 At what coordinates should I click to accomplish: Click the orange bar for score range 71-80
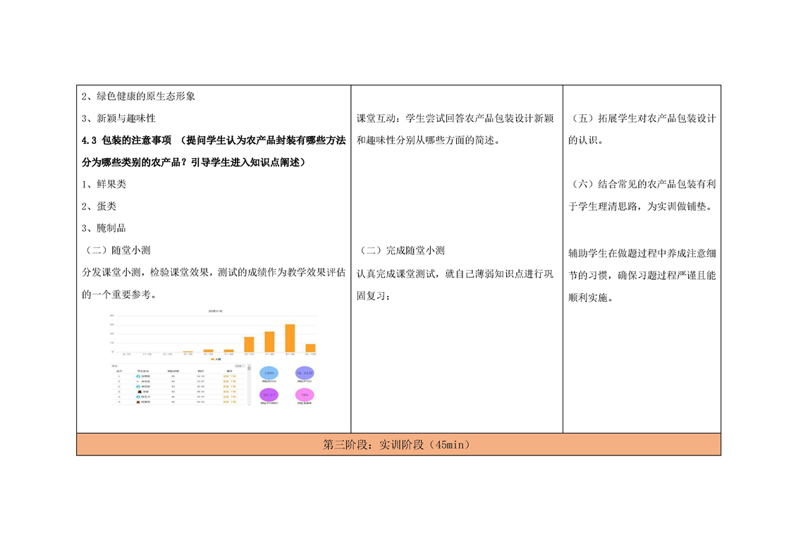(269, 342)
